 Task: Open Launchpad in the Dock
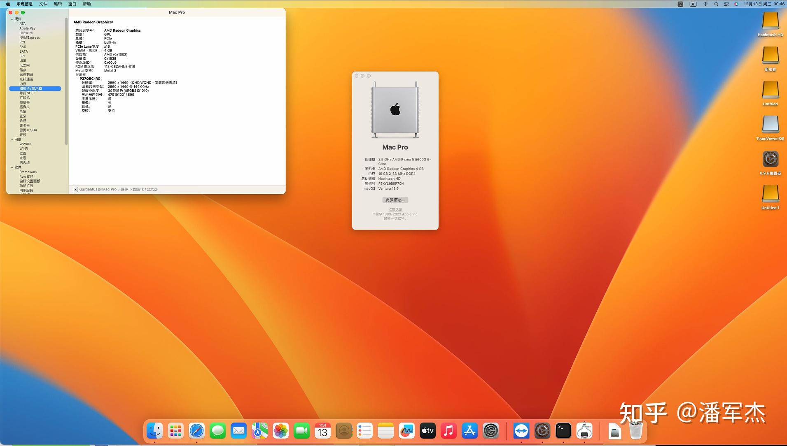click(176, 431)
